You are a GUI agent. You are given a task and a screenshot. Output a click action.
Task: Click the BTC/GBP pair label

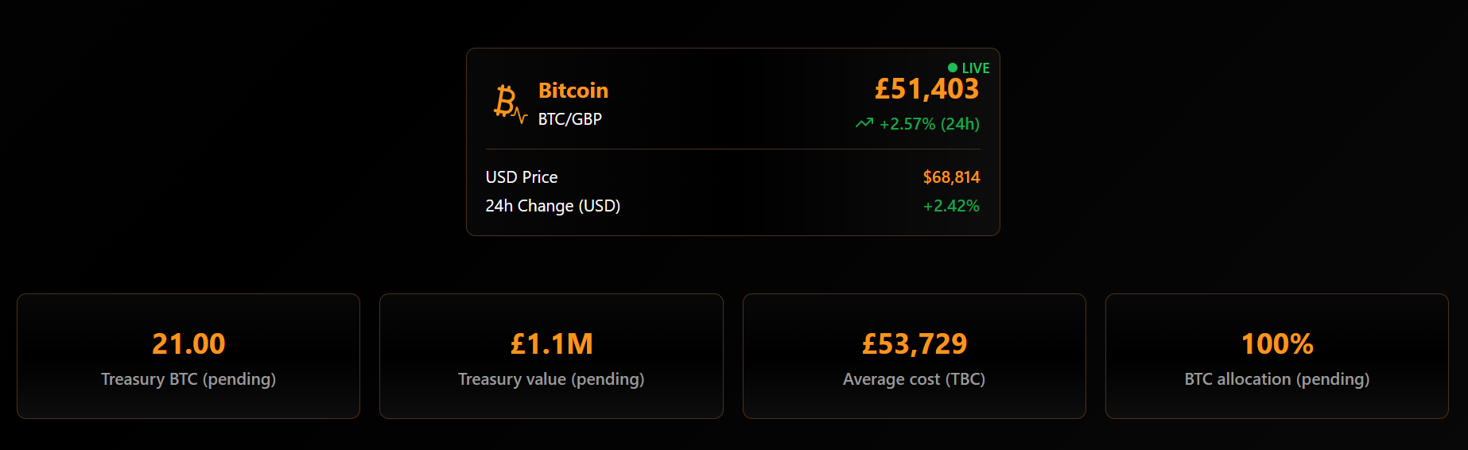(x=570, y=118)
